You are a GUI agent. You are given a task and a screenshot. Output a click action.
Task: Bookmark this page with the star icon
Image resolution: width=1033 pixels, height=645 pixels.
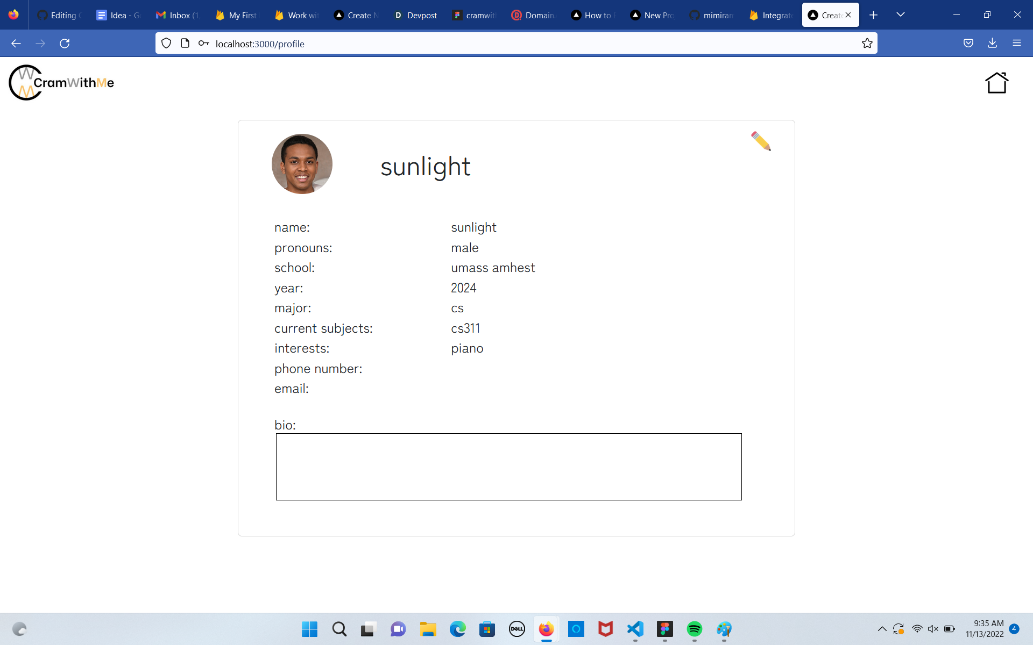point(867,44)
